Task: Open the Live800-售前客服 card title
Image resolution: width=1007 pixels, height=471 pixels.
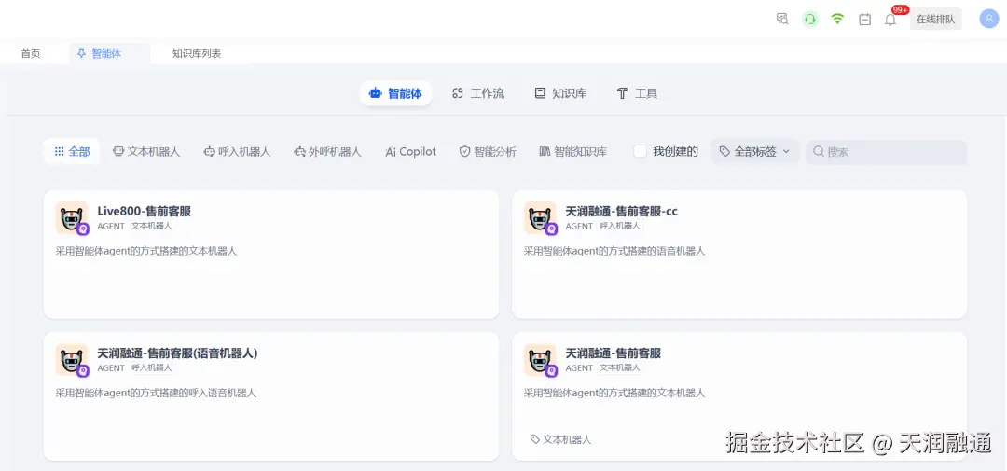Action: [144, 211]
